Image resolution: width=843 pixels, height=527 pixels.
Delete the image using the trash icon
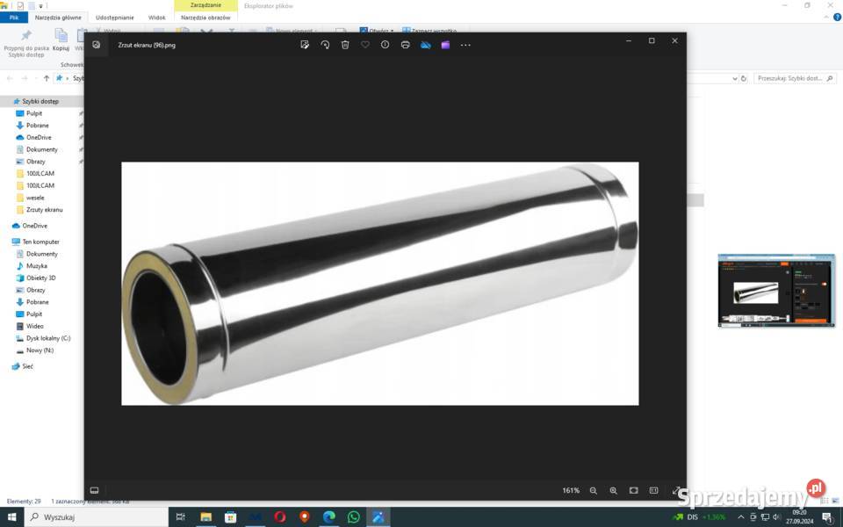click(345, 45)
